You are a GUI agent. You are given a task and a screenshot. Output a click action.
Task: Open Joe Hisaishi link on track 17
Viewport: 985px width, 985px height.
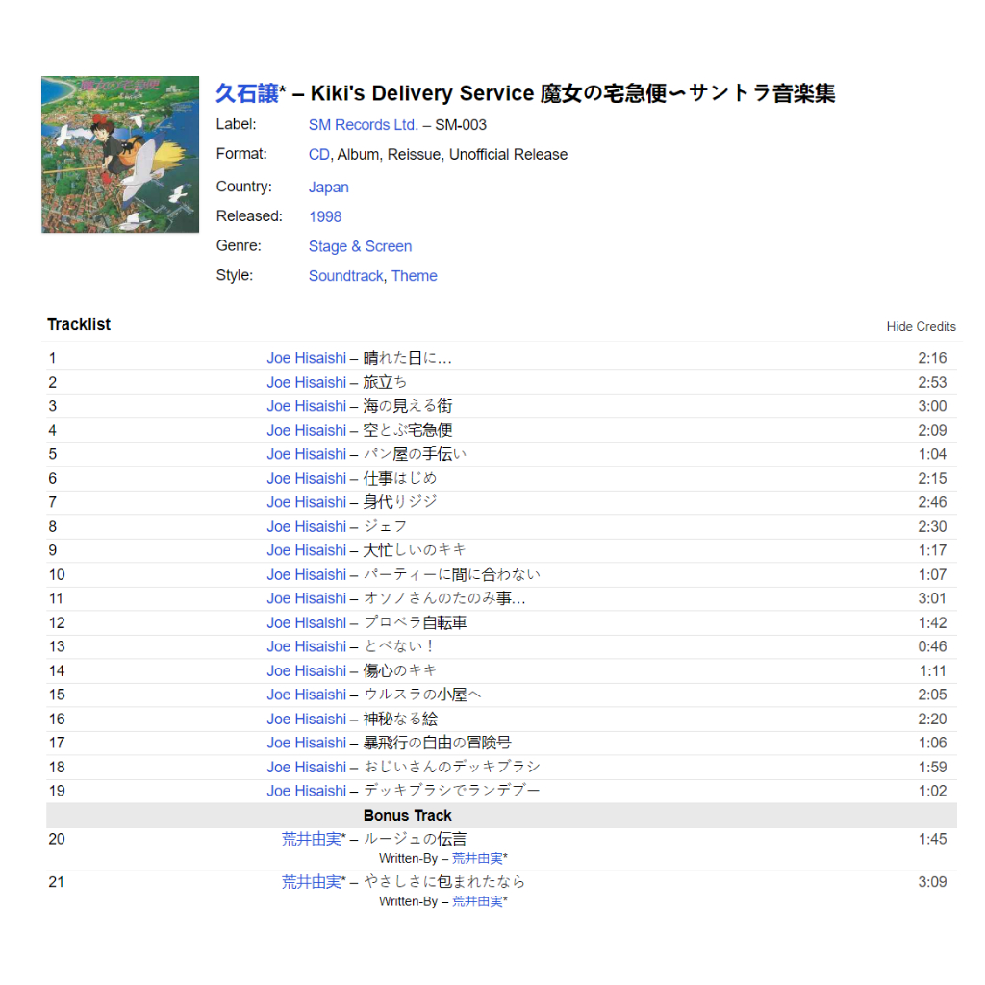[x=307, y=742]
